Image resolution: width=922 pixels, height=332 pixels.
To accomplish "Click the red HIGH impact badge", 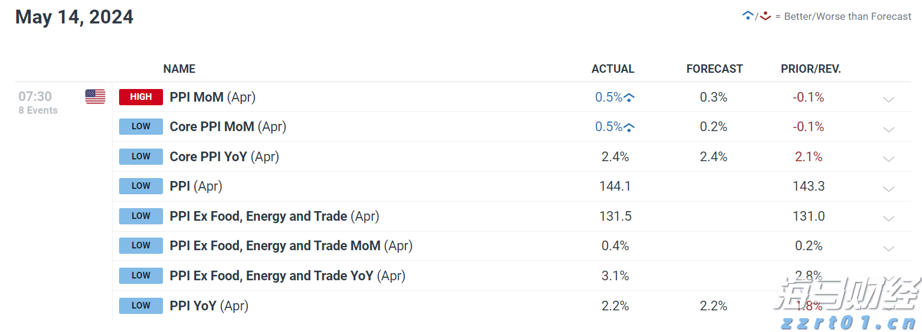I will click(x=141, y=97).
